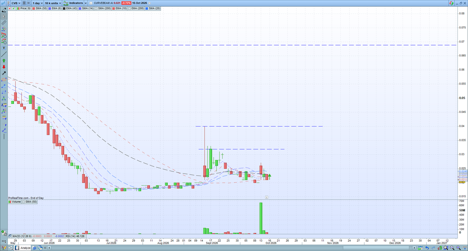The height and width of the screenshot is (251, 468).
Task: Select the text annotation tool
Action: (x=4, y=48)
